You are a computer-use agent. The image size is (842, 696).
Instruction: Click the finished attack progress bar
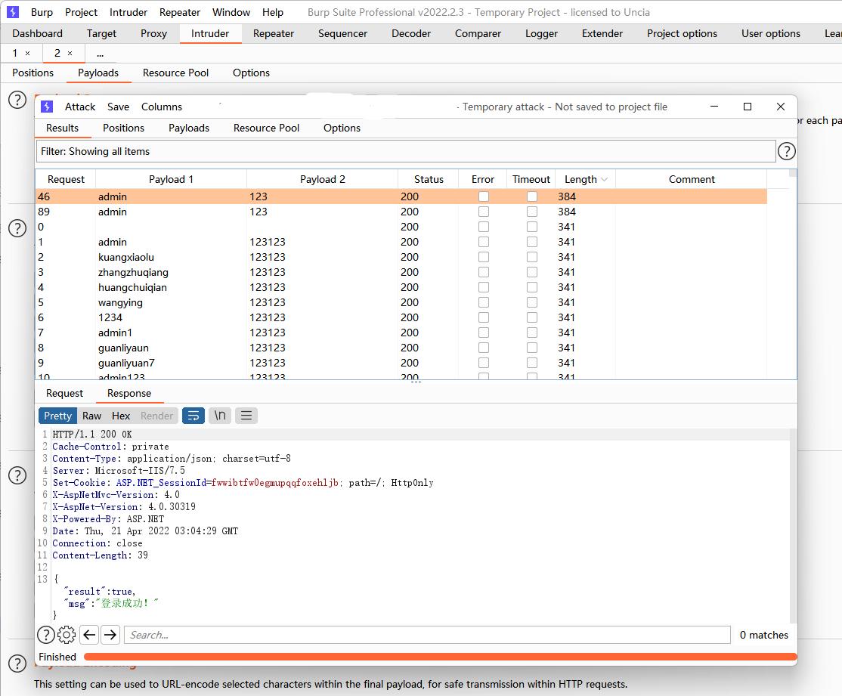pos(441,657)
